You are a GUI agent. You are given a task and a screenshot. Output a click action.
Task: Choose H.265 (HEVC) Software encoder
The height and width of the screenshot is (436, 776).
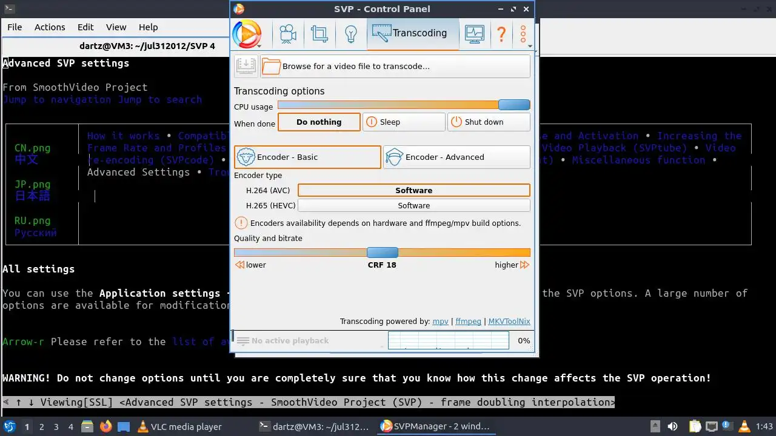point(414,205)
